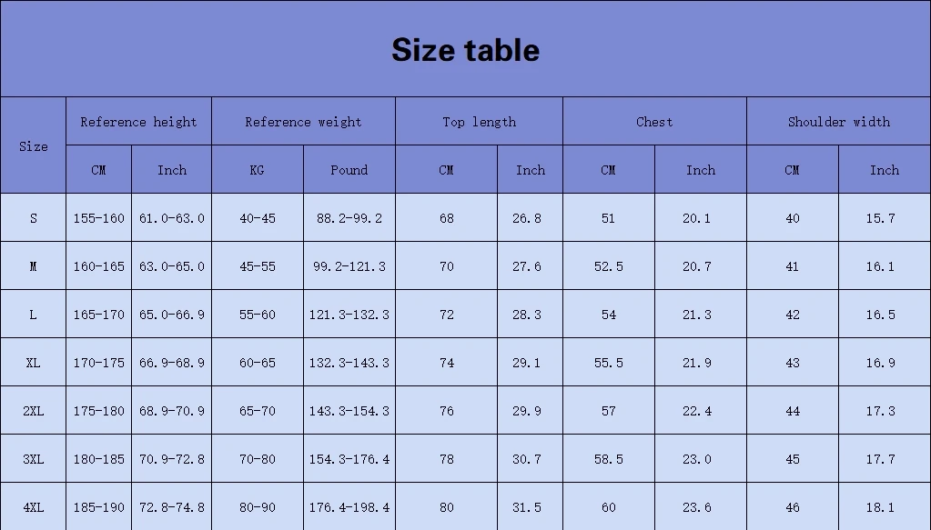Select the 2XL size row label
931x530 pixels.
34,411
